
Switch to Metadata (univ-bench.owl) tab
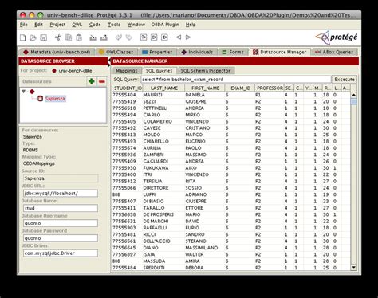click(x=57, y=52)
